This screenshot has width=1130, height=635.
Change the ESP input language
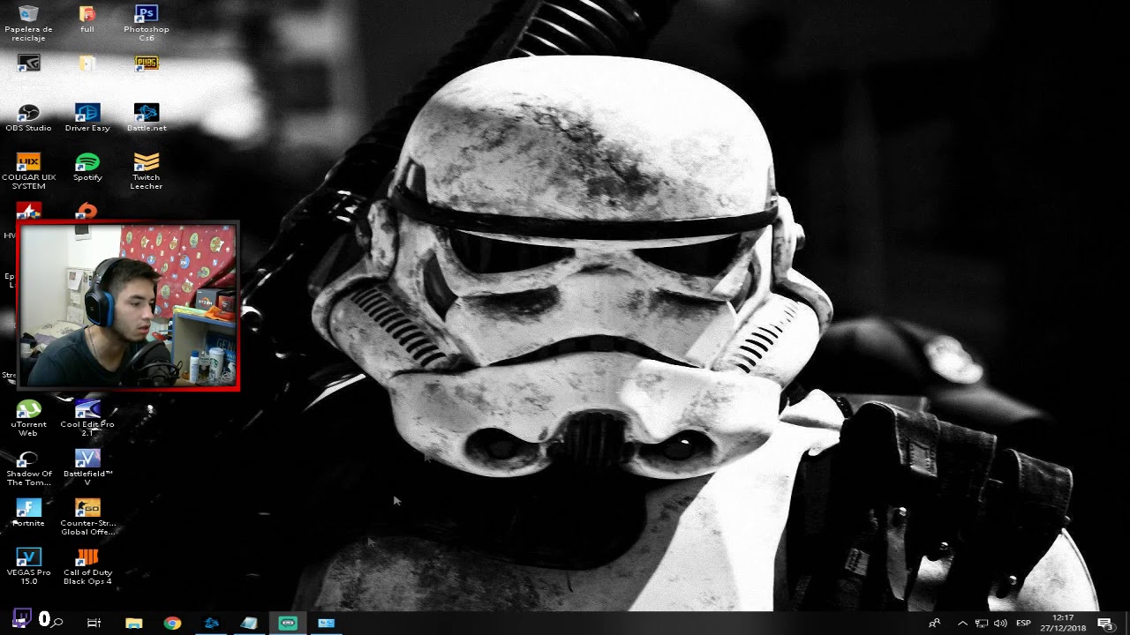[1023, 623]
